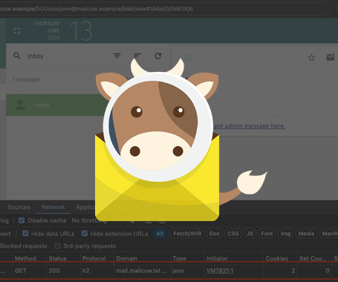Screen dimensions: 338x282
Task: Open the filter icon in Inbox toolbar
Action: [x=117, y=56]
